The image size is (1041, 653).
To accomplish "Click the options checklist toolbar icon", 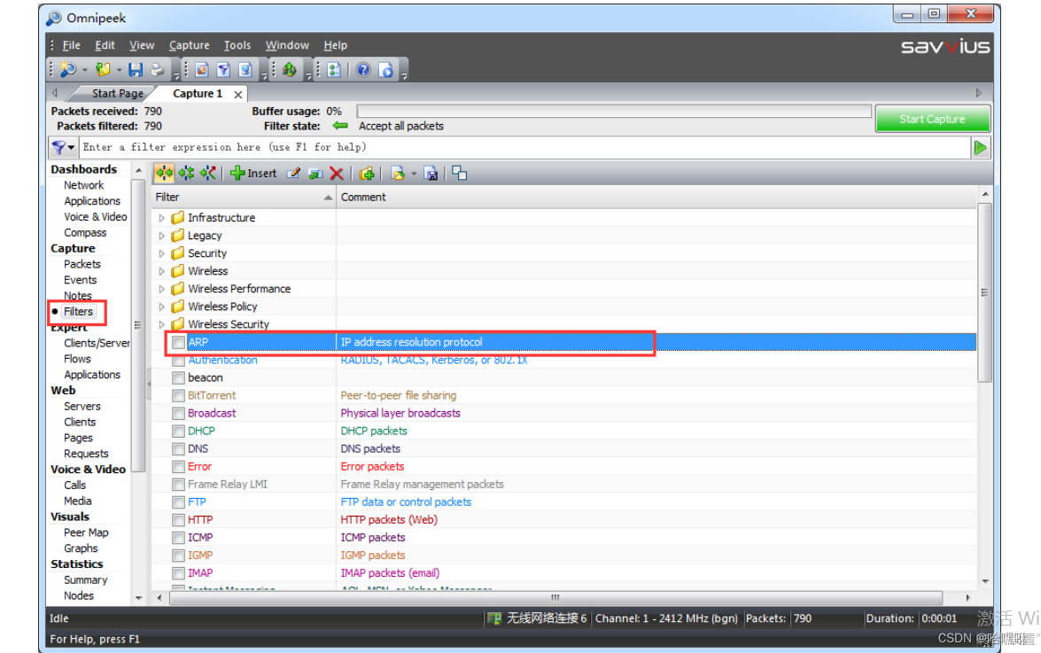I will (x=334, y=69).
